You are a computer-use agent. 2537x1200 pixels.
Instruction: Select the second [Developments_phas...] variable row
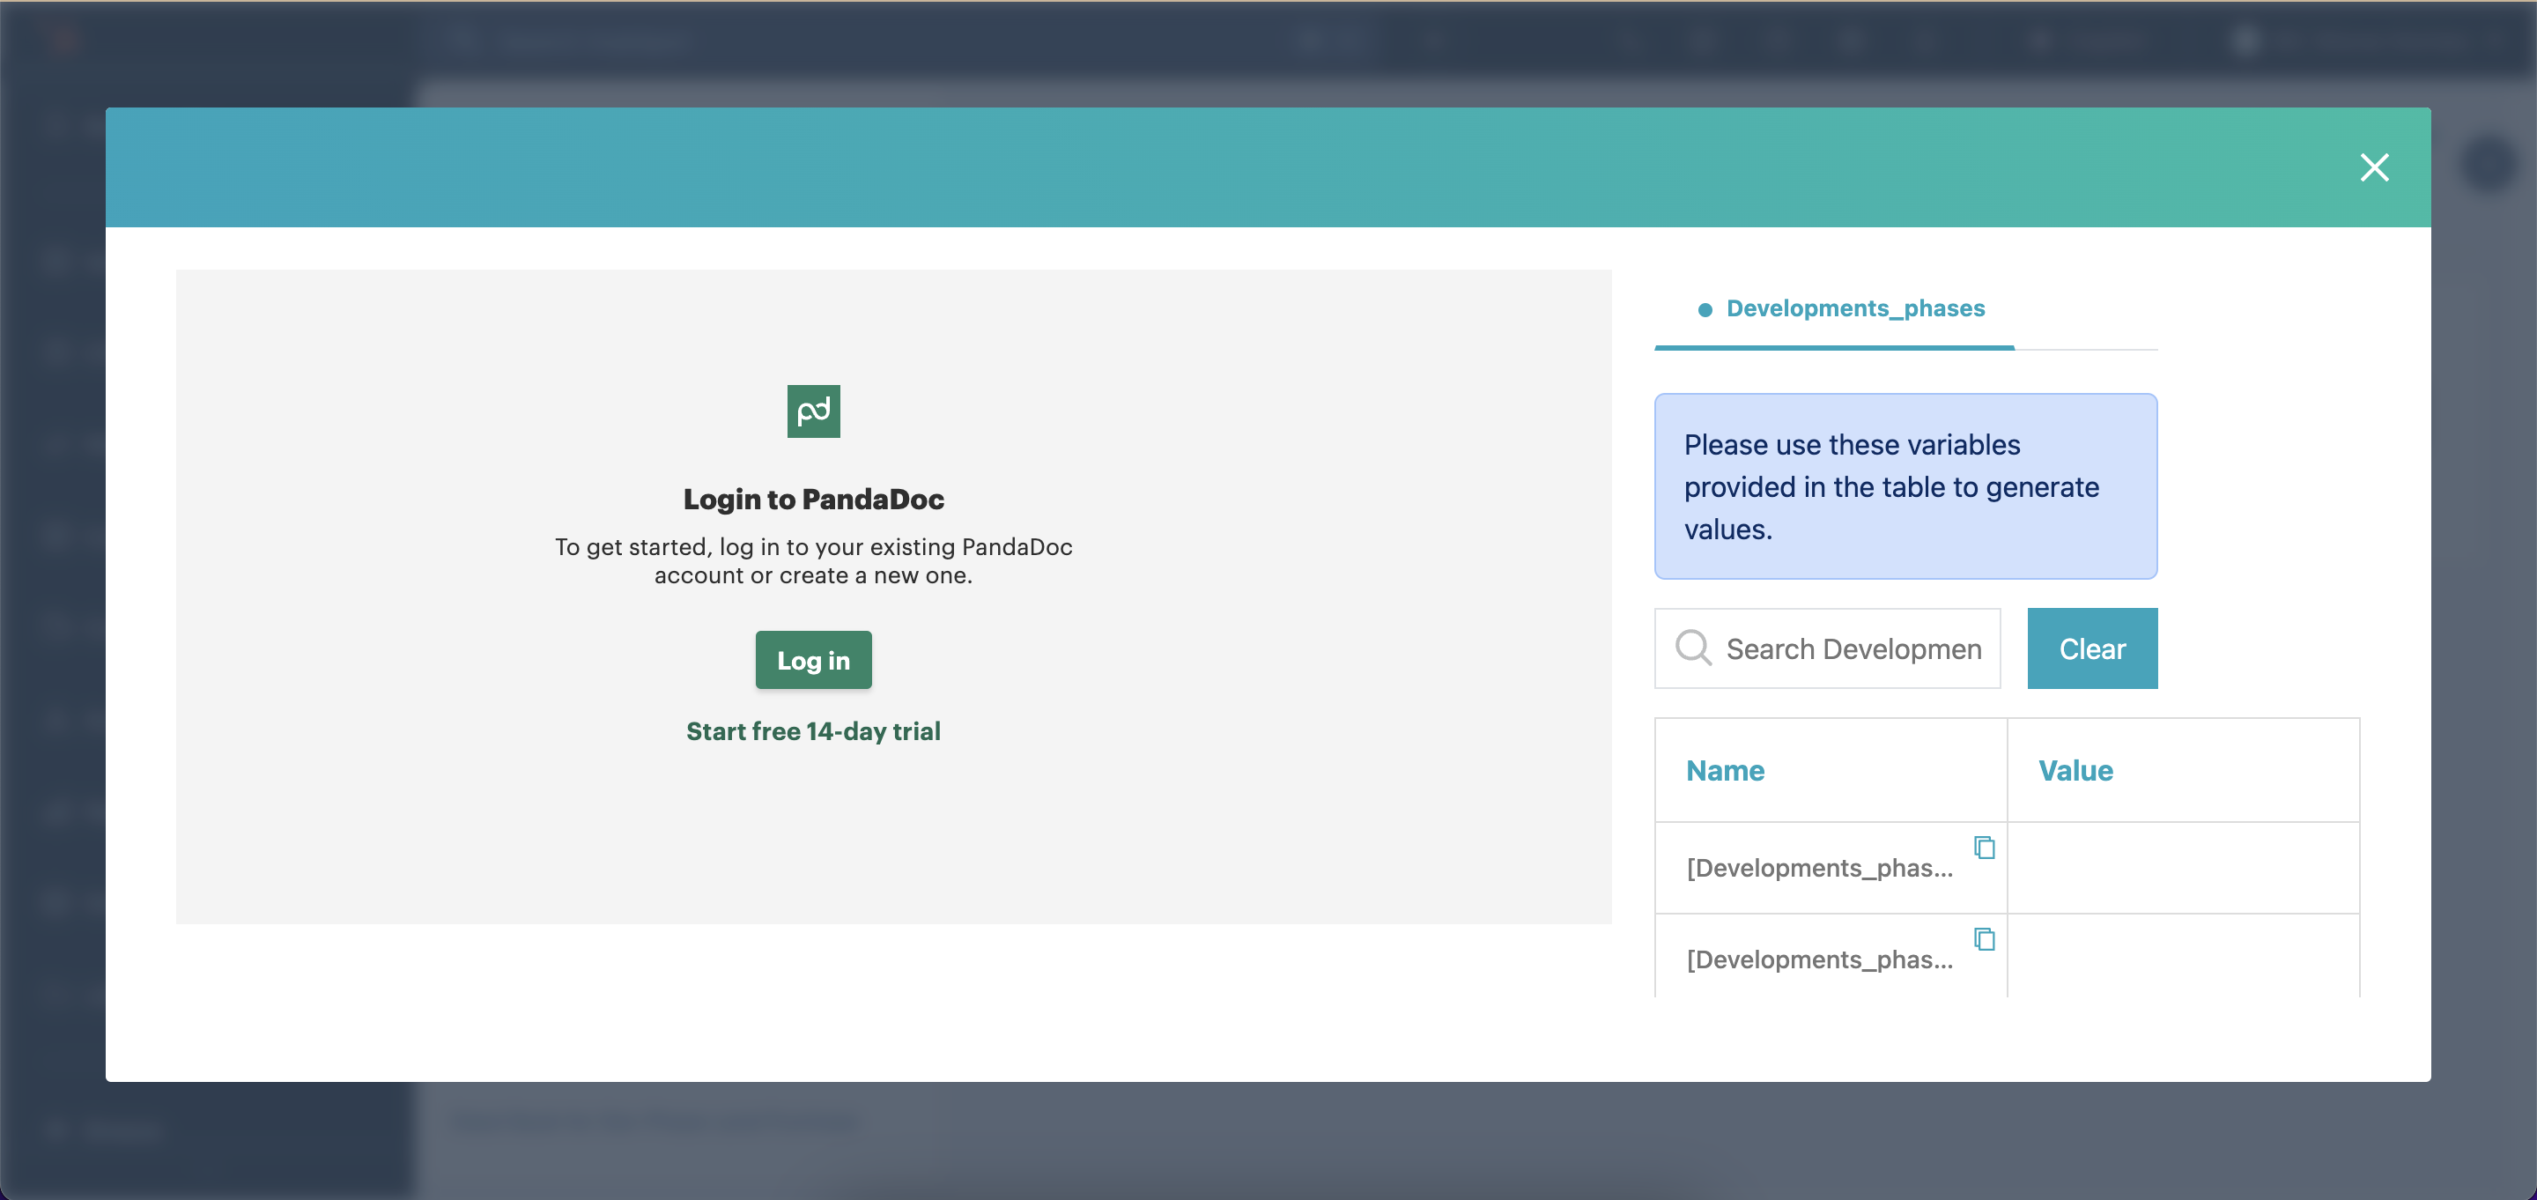(x=1820, y=959)
